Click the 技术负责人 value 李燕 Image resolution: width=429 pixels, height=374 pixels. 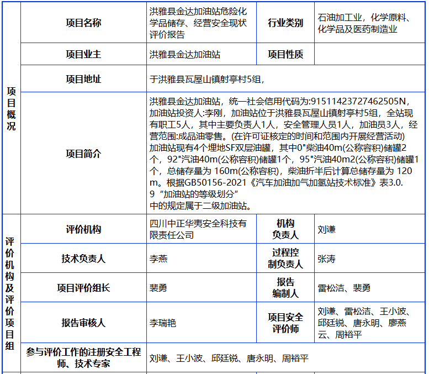click(158, 259)
